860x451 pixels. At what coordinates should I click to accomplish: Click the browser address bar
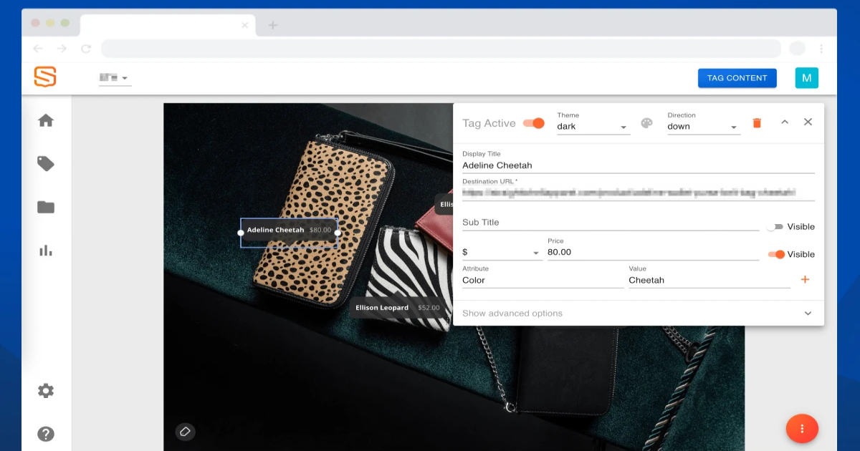[441, 49]
